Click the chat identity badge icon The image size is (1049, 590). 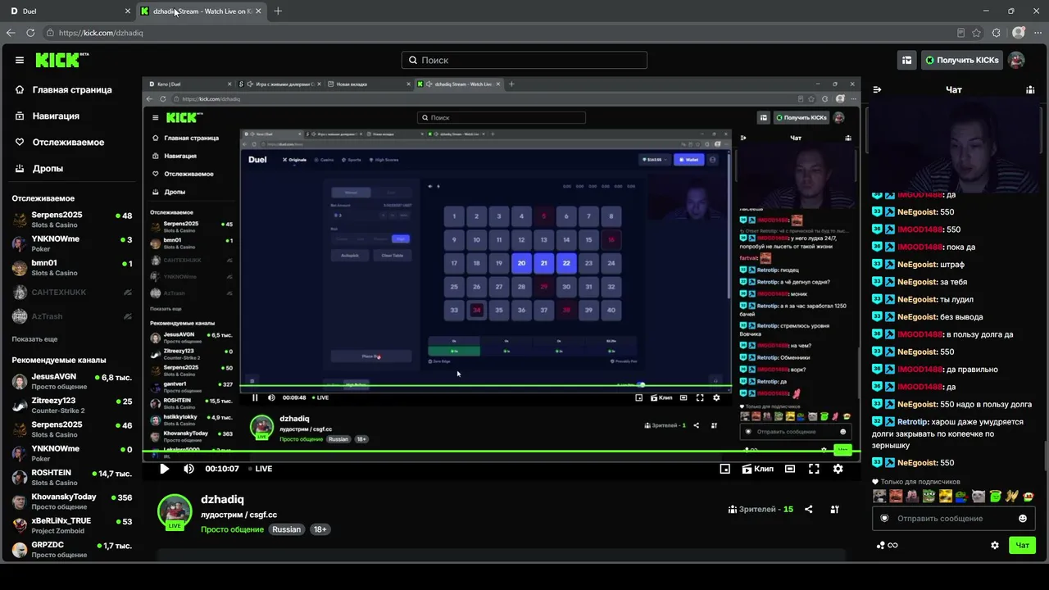click(884, 518)
